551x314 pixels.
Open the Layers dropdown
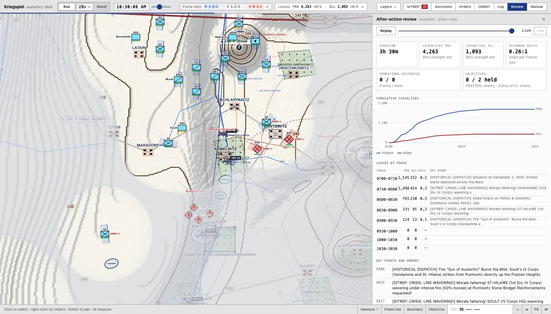[x=388, y=7]
